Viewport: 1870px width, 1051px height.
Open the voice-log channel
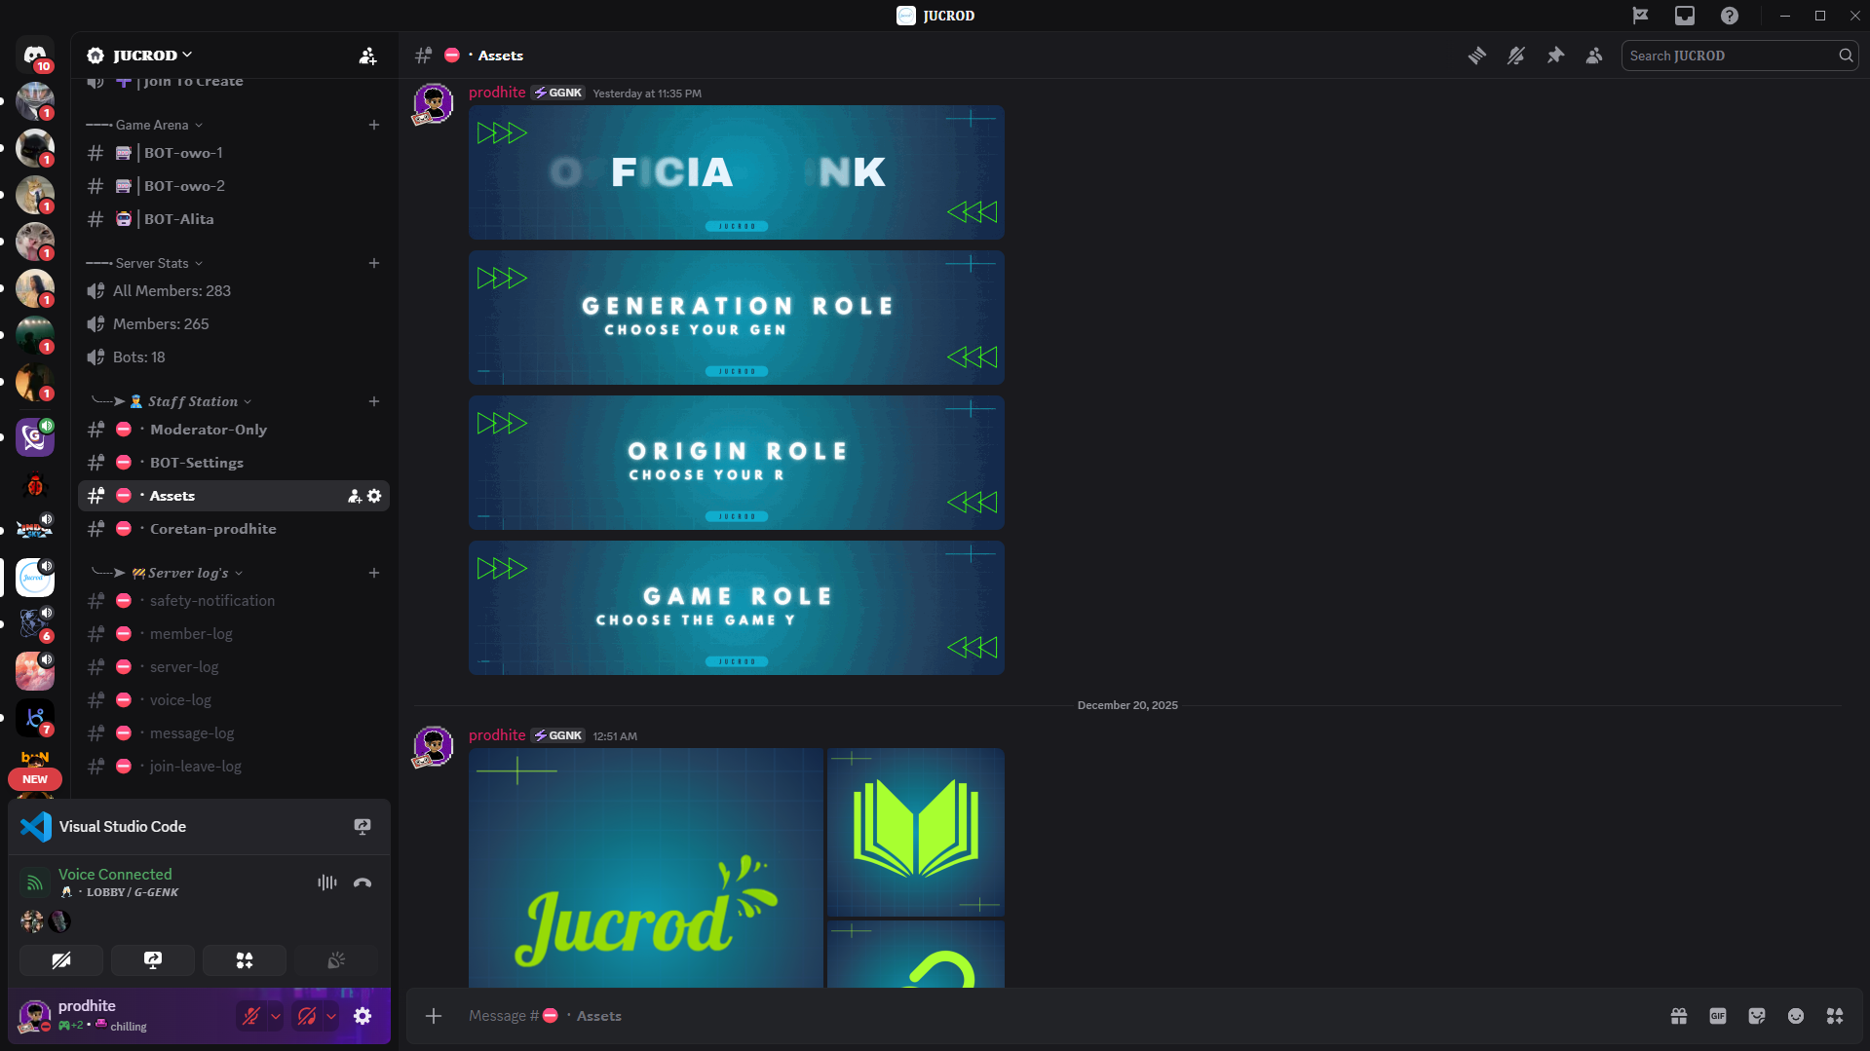tap(234, 700)
